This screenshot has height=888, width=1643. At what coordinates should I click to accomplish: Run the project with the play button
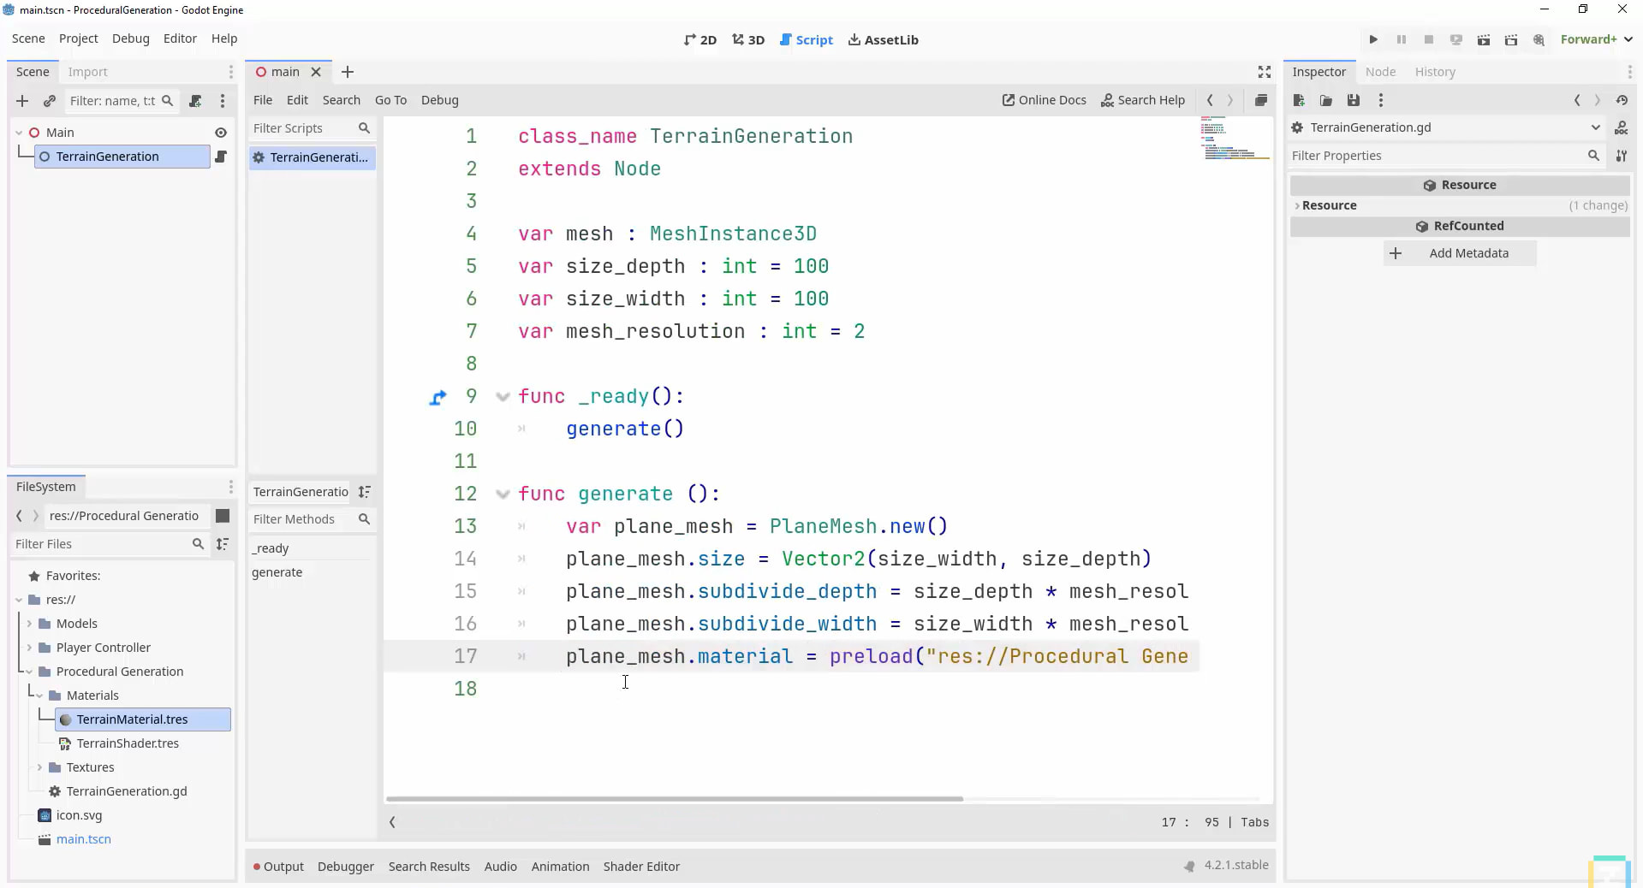[x=1373, y=39]
